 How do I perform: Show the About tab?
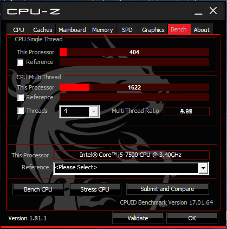click(x=202, y=30)
